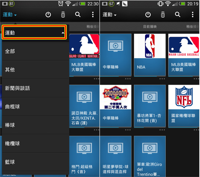Screen dimensions: 200x177
Task: Open 格鬥:超級格鬥 program tile
Action: [84, 156]
